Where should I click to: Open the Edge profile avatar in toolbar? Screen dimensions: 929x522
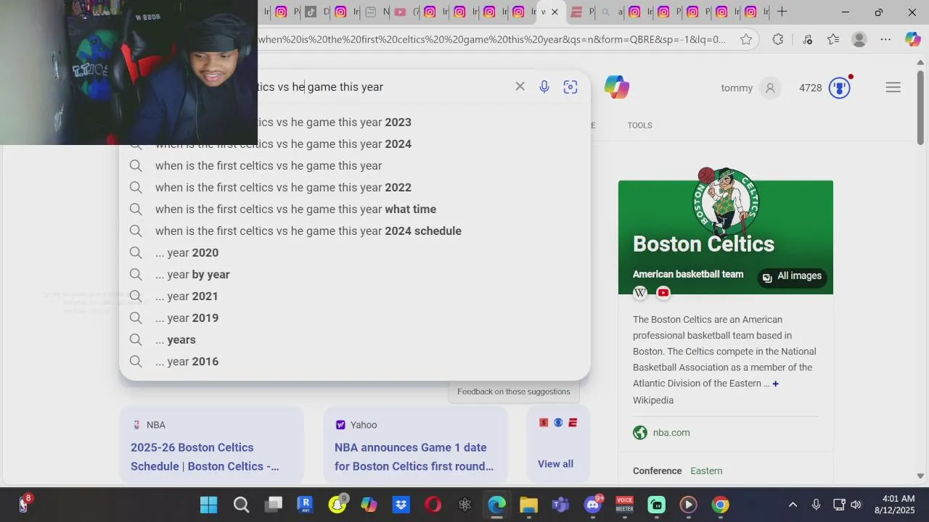coord(859,40)
